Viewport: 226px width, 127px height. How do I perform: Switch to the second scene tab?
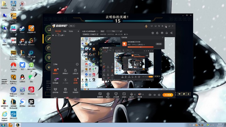(x=65, y=31)
